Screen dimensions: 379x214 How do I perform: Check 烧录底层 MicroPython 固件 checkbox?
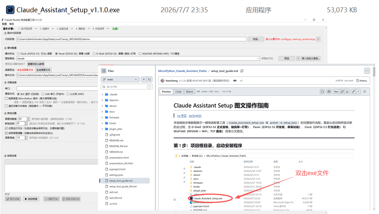6,99
